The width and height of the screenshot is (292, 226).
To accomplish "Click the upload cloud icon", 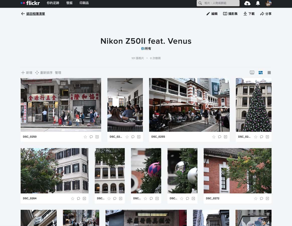I will pyautogui.click(x=247, y=3).
